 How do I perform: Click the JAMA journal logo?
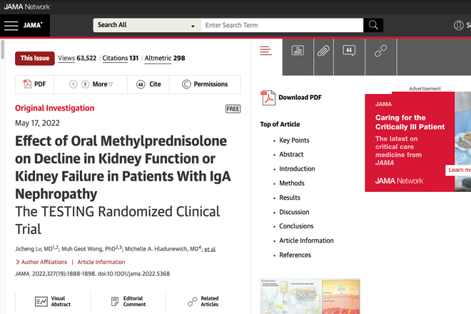(x=33, y=25)
